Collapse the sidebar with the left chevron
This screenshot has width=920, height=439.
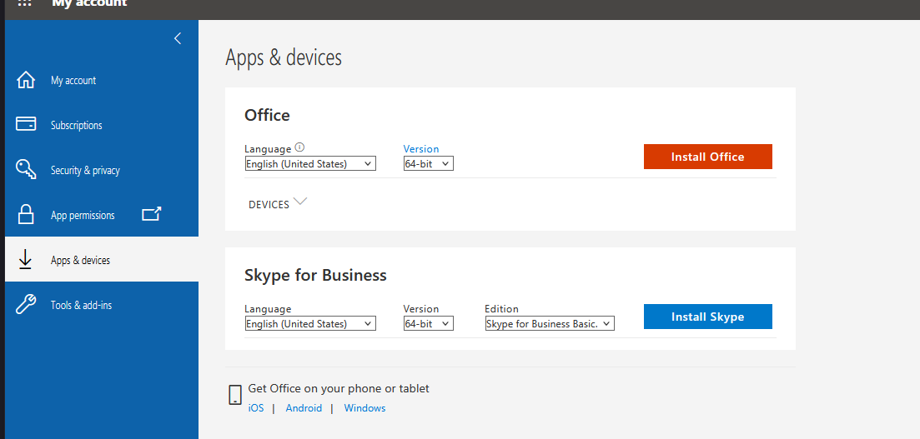[178, 38]
